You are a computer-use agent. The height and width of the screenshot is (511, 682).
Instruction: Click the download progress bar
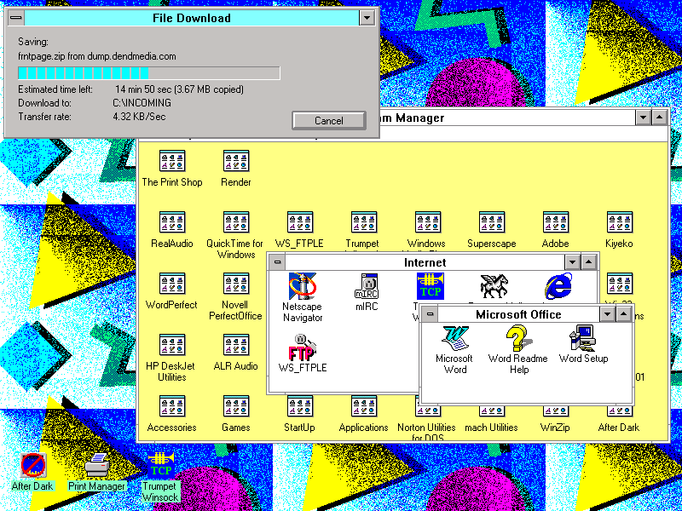click(148, 73)
